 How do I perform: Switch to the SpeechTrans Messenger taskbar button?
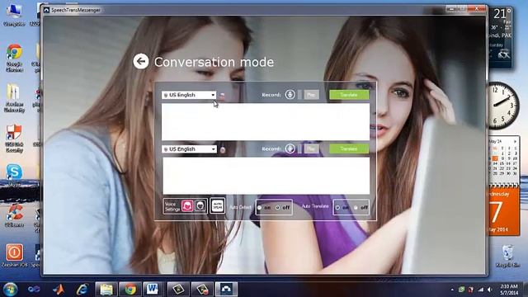(x=226, y=290)
